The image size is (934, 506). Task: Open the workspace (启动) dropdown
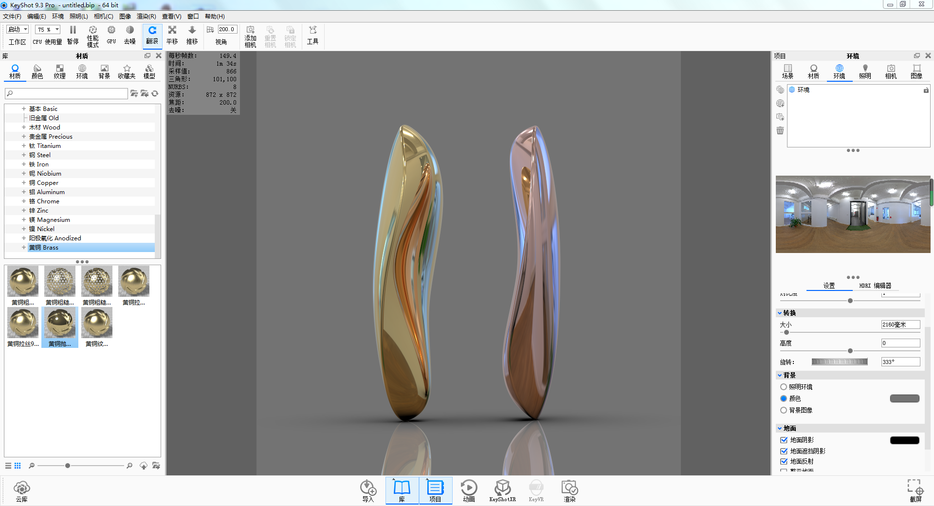click(x=18, y=30)
